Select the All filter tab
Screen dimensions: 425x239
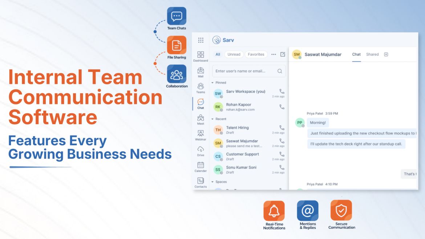click(x=218, y=54)
